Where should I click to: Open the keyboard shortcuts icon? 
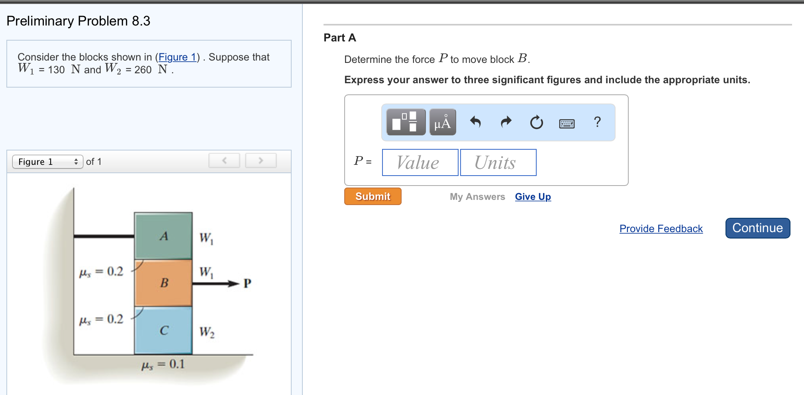[x=567, y=123]
